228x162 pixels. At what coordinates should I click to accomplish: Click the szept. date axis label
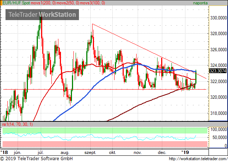point(90,152)
